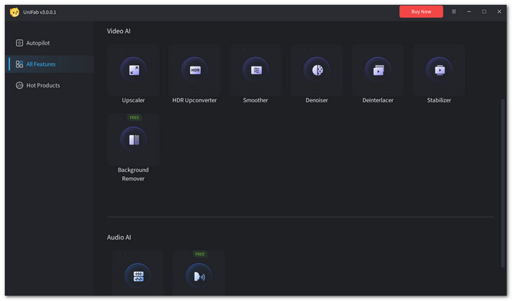Click the UniFab fox logo
This screenshot has width=512, height=301.
point(15,12)
